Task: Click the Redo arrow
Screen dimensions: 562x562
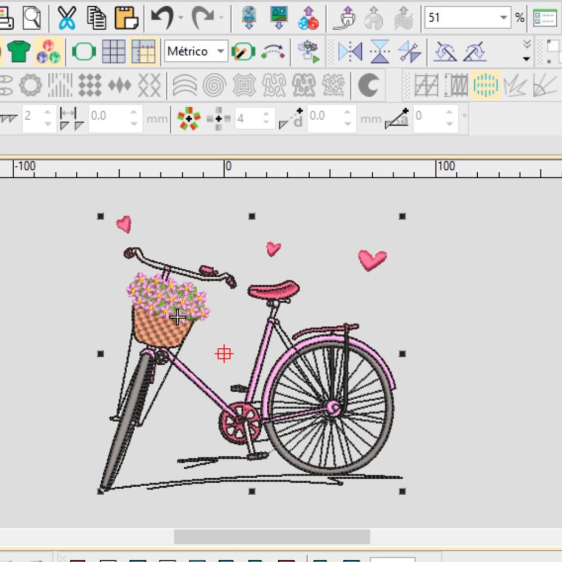Action: (203, 17)
